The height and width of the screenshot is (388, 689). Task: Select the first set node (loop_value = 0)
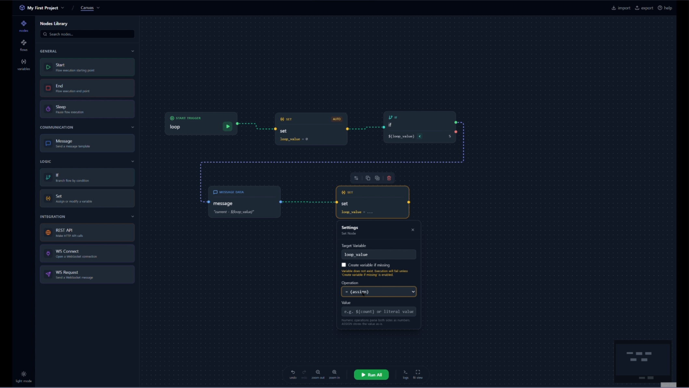pyautogui.click(x=311, y=129)
